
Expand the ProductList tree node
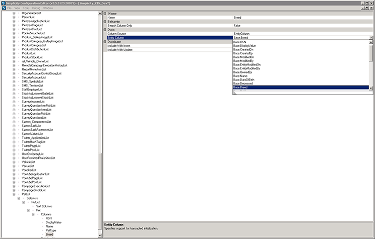[14, 53]
